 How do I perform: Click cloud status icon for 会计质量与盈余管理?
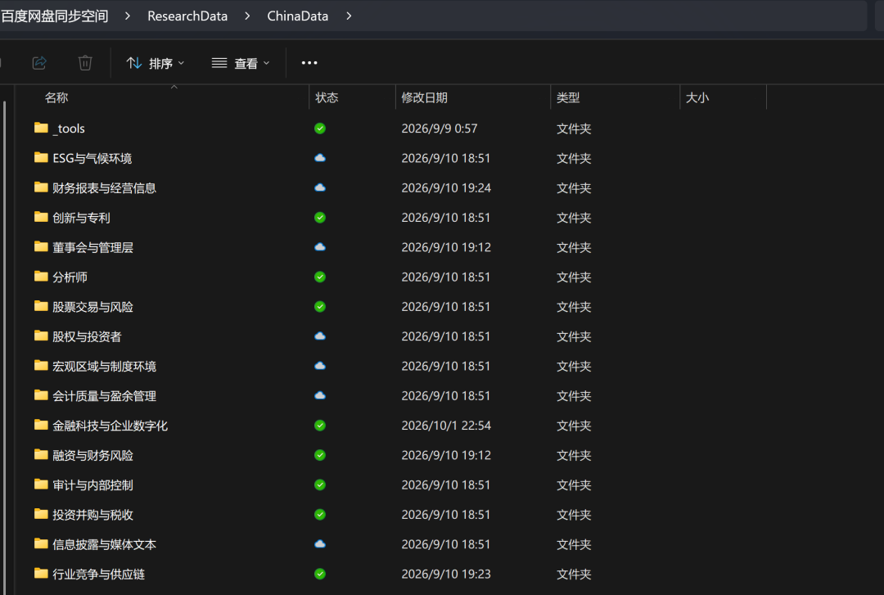click(320, 395)
